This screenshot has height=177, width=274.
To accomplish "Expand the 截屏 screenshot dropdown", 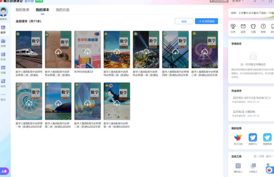I will pyautogui.click(x=238, y=1).
